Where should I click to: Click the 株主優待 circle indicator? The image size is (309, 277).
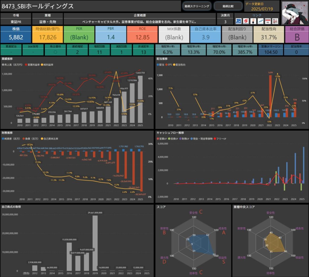point(56,52)
